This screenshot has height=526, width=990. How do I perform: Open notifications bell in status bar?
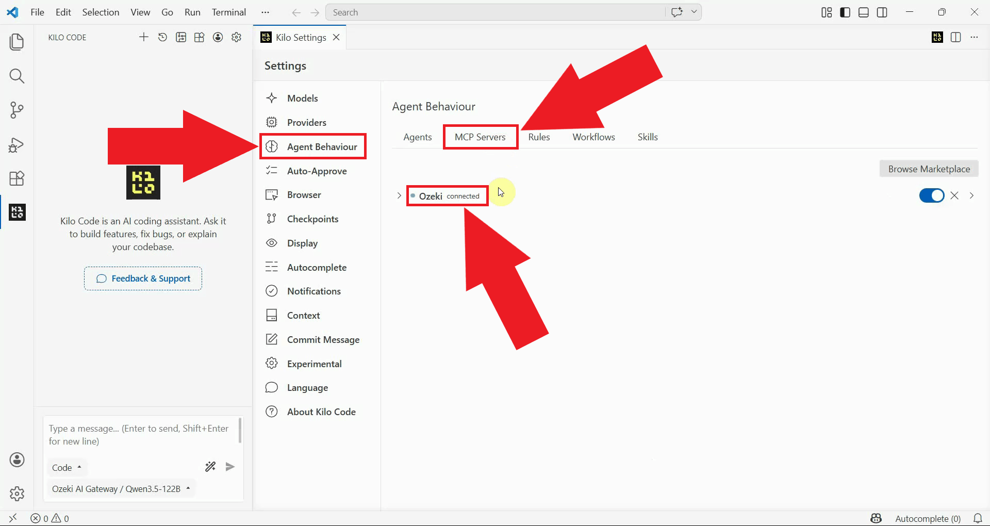978,518
